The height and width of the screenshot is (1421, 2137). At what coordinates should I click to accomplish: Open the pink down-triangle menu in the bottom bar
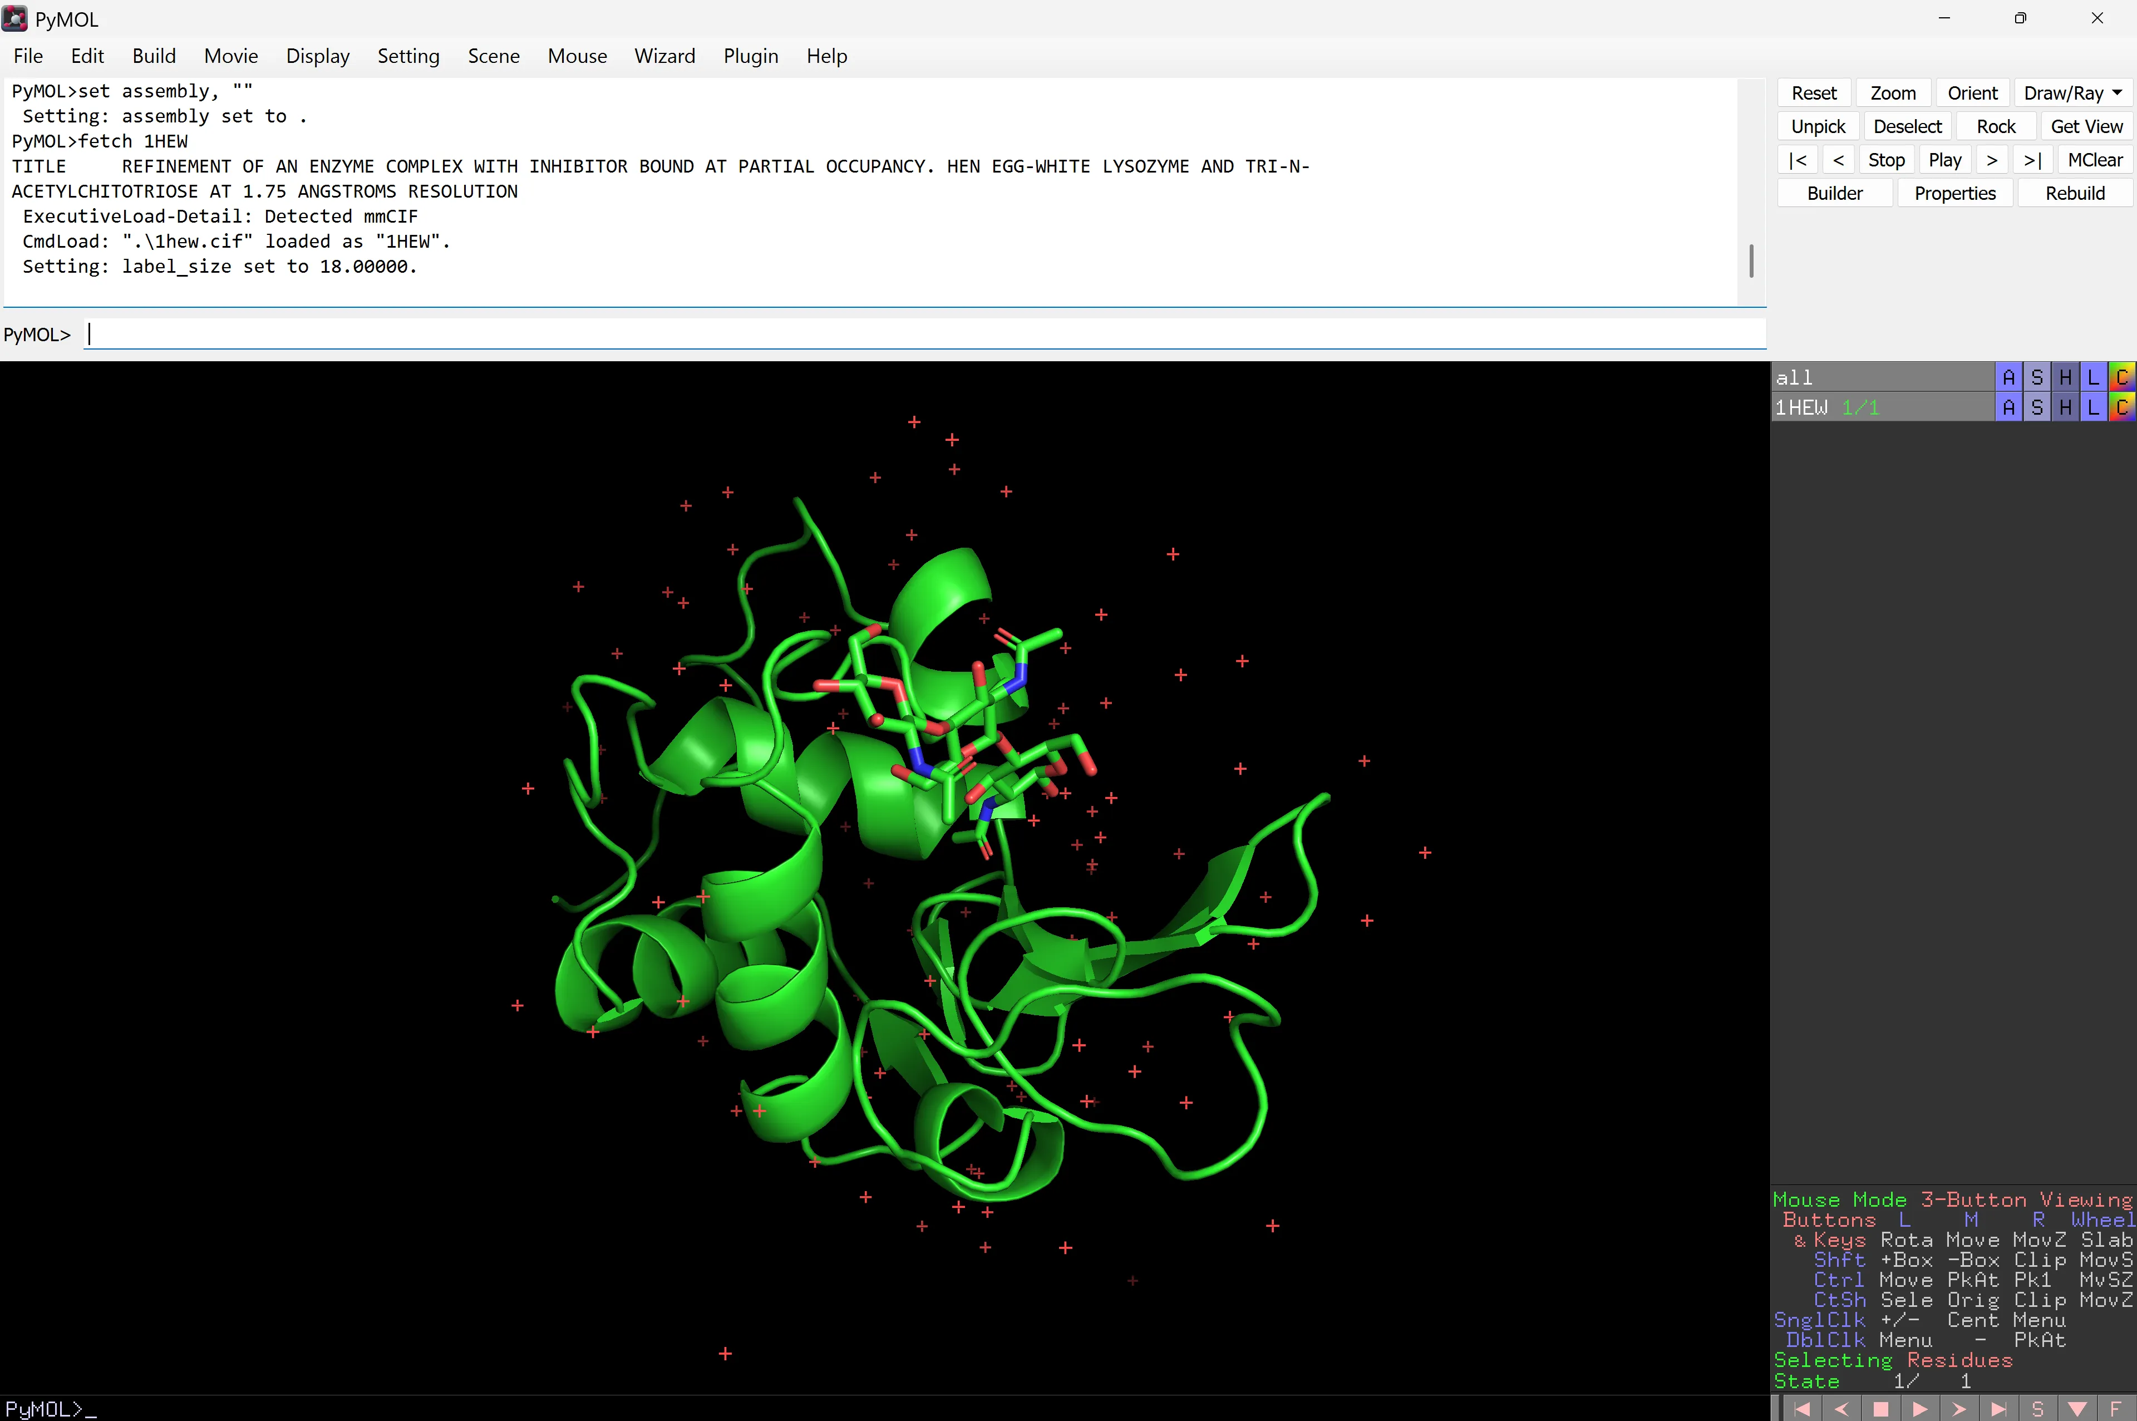(x=2077, y=1409)
